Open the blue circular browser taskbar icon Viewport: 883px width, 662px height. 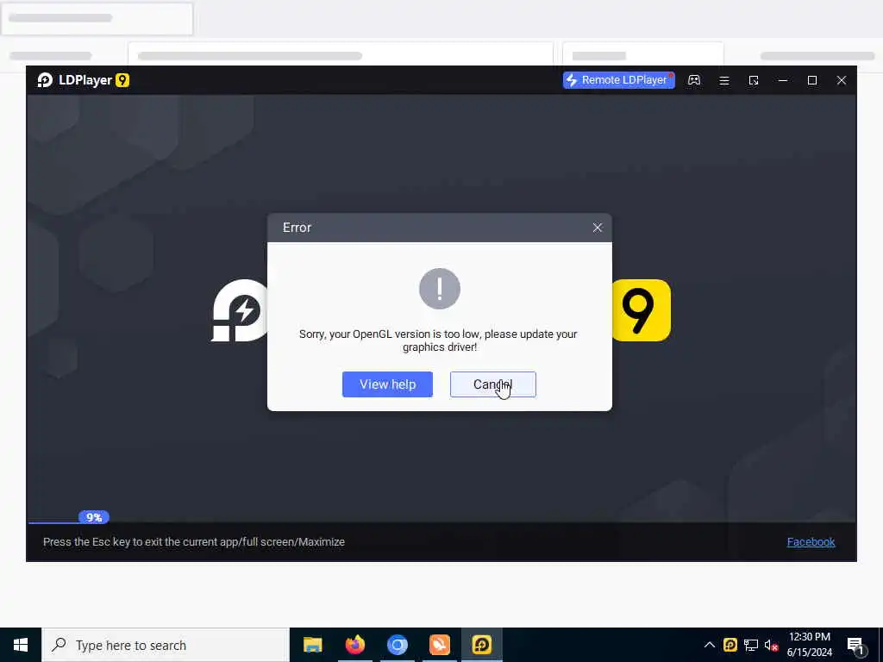click(397, 645)
